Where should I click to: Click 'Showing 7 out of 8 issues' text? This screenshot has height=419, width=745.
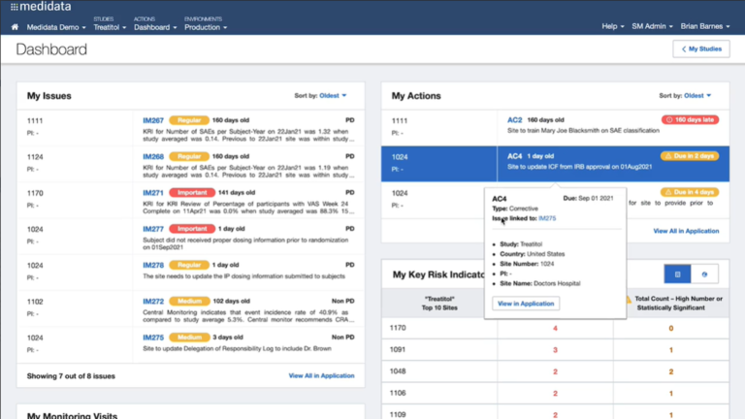71,375
